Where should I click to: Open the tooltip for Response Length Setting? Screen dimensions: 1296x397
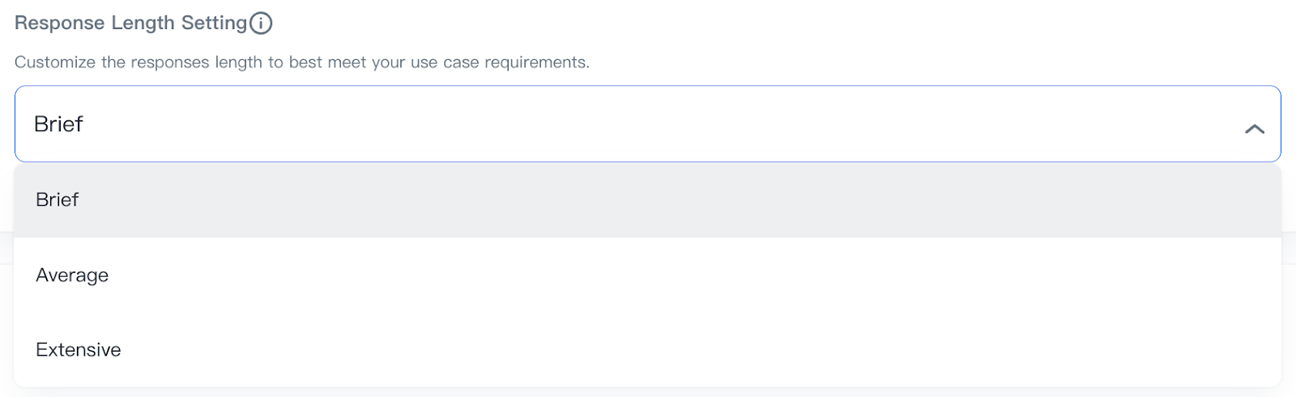(x=261, y=23)
